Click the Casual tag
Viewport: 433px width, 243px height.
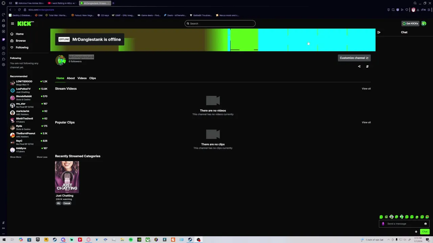point(67,203)
